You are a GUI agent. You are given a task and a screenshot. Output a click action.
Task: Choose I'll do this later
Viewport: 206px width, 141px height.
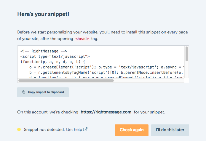[170, 130]
